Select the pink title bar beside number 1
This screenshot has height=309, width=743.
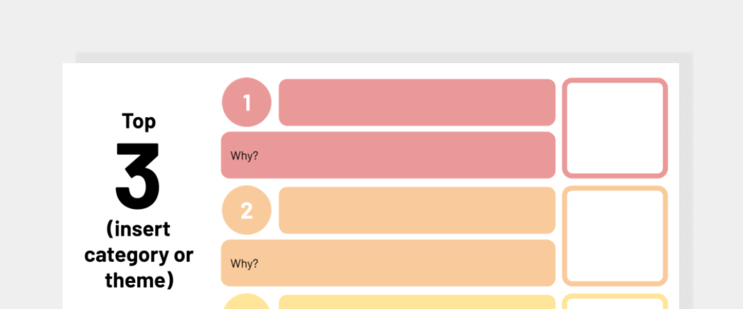click(417, 102)
